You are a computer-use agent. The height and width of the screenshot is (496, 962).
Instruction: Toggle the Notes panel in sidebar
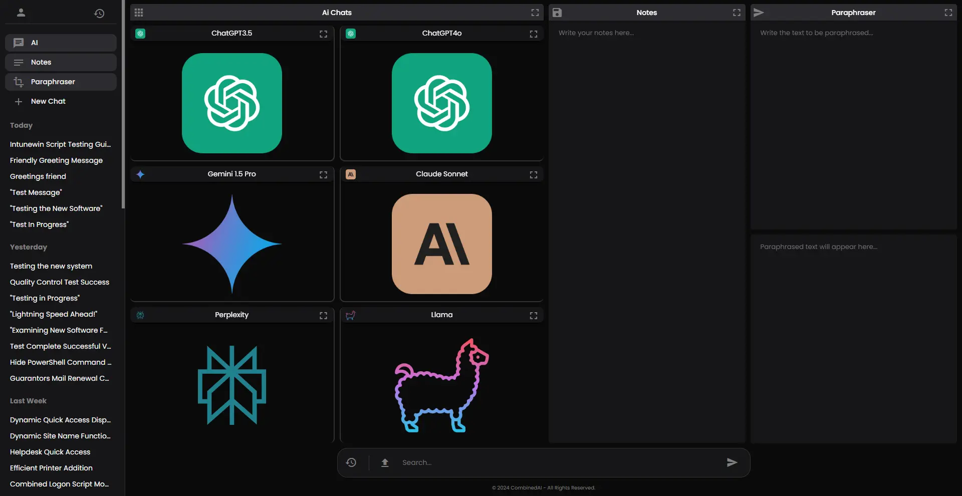pyautogui.click(x=61, y=62)
